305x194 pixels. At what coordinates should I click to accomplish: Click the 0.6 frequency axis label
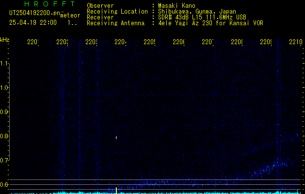pyautogui.click(x=4, y=184)
